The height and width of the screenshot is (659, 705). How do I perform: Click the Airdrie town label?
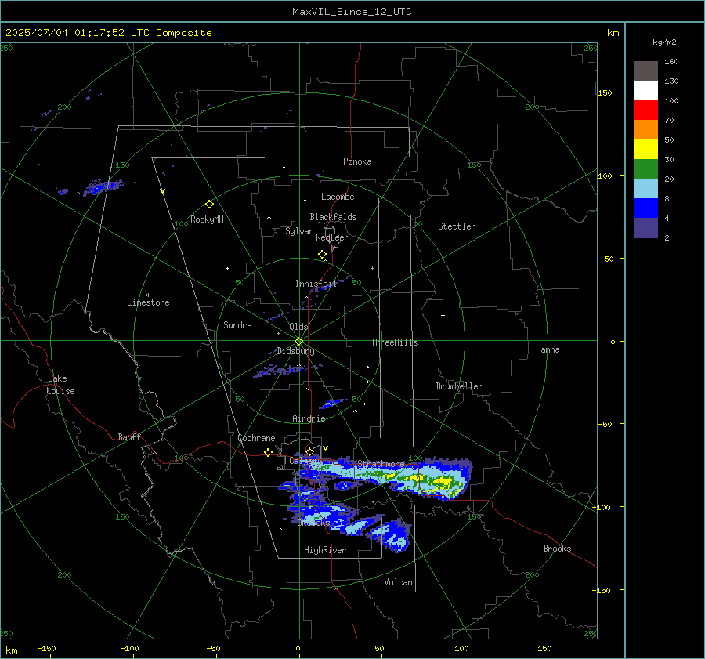pyautogui.click(x=309, y=418)
